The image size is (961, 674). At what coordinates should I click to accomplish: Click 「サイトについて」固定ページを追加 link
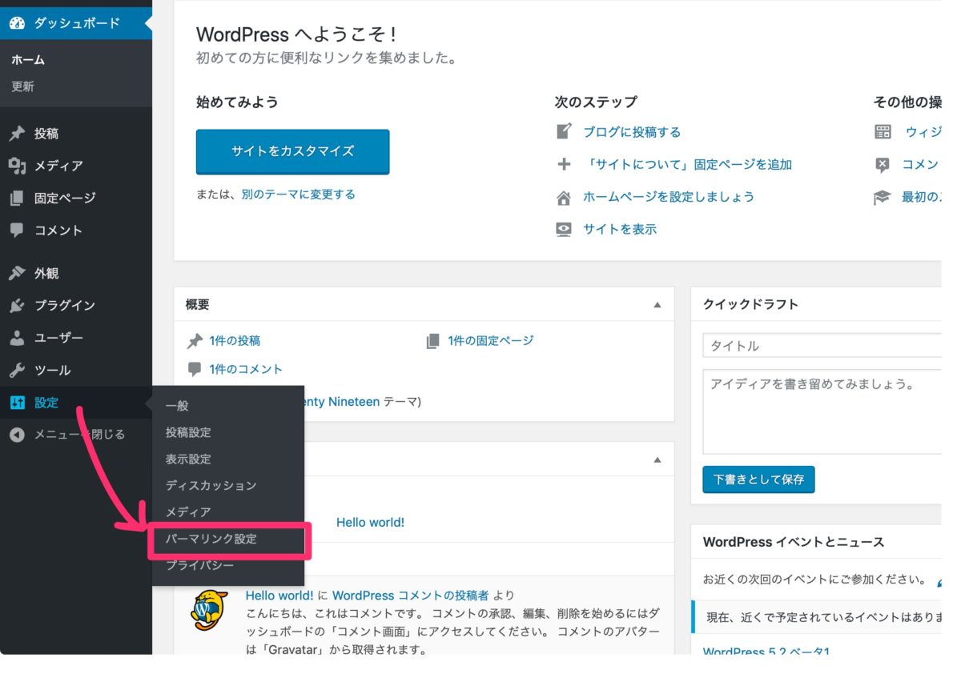click(688, 164)
